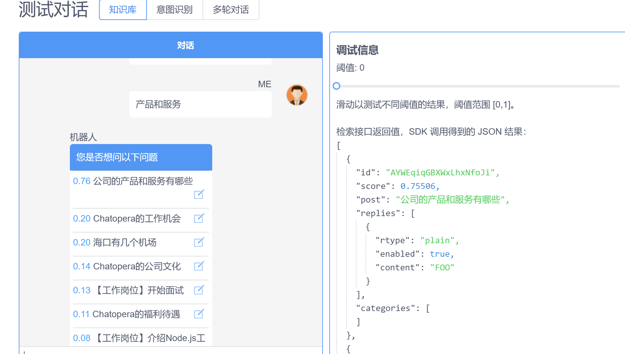Screen dimensions: 625x354
Task: Click the "replies" key in the JSON
Action: [x=378, y=213]
